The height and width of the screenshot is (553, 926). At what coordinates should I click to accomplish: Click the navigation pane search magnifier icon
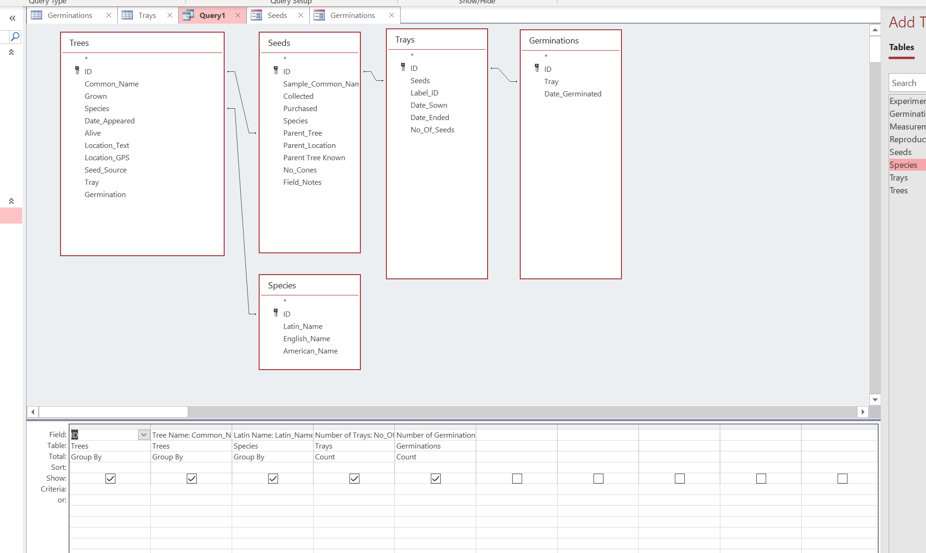click(15, 36)
